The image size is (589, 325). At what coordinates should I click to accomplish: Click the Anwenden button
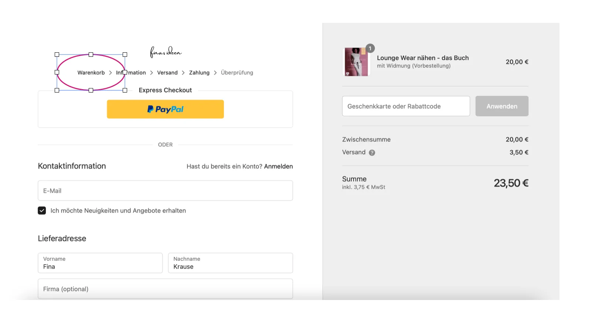[x=502, y=106]
